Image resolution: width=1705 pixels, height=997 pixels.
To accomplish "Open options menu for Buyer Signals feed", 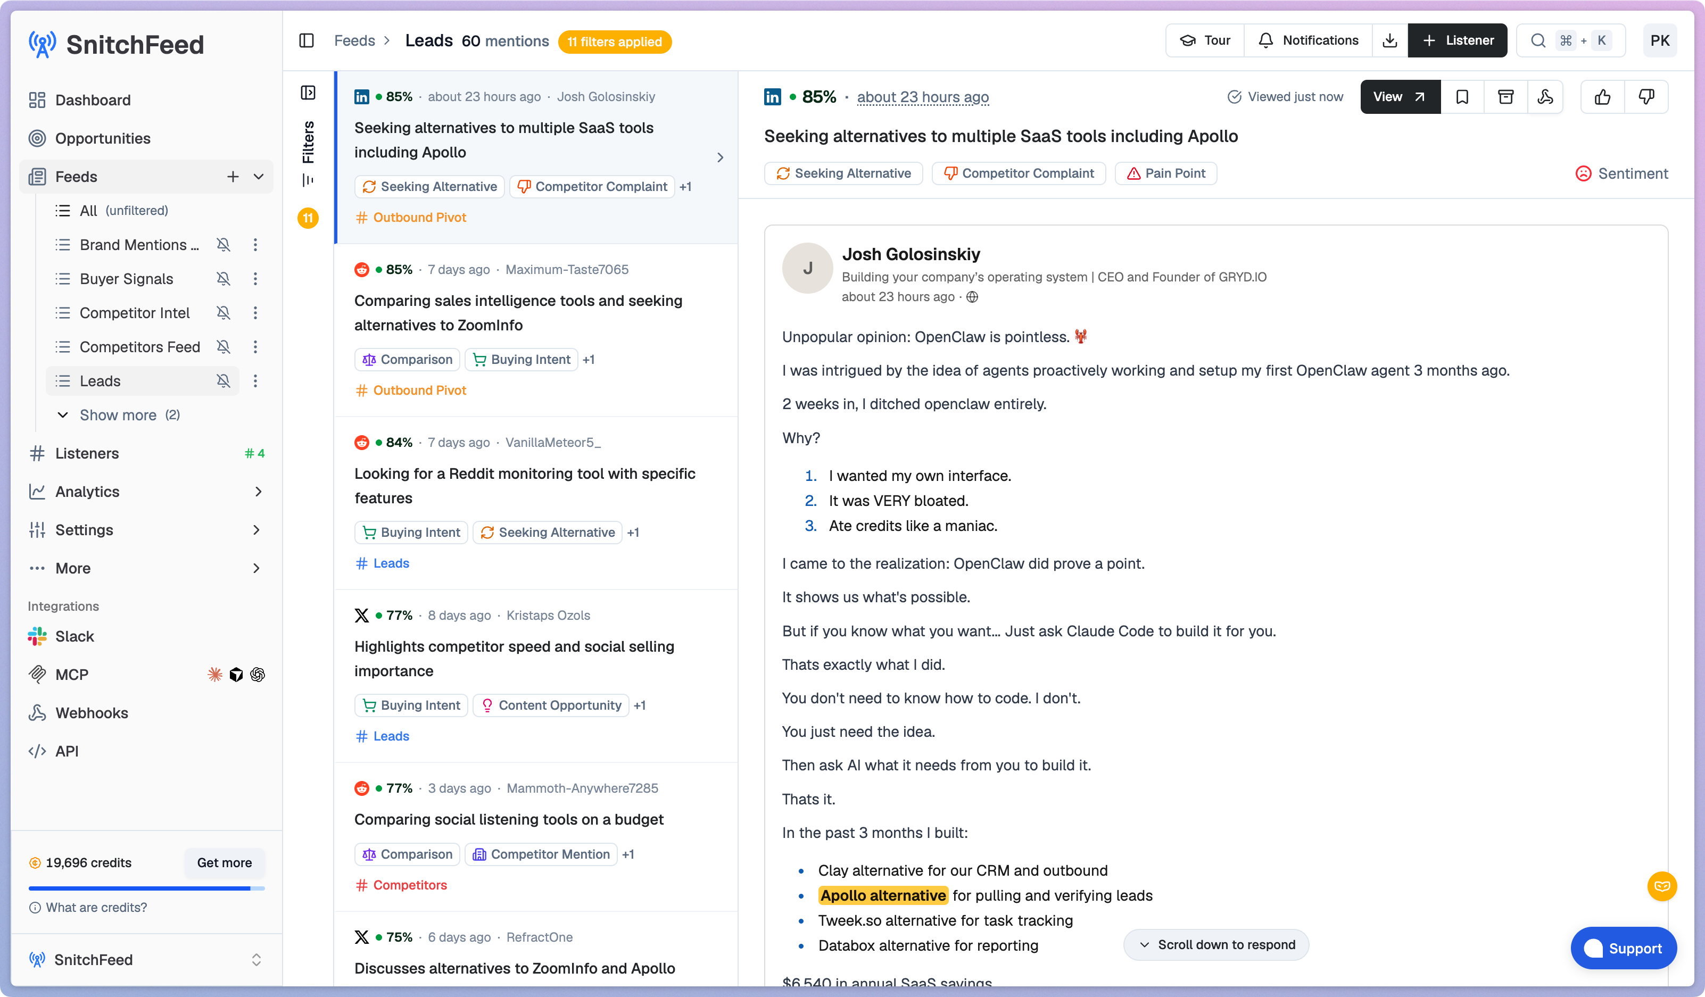I will 255,279.
